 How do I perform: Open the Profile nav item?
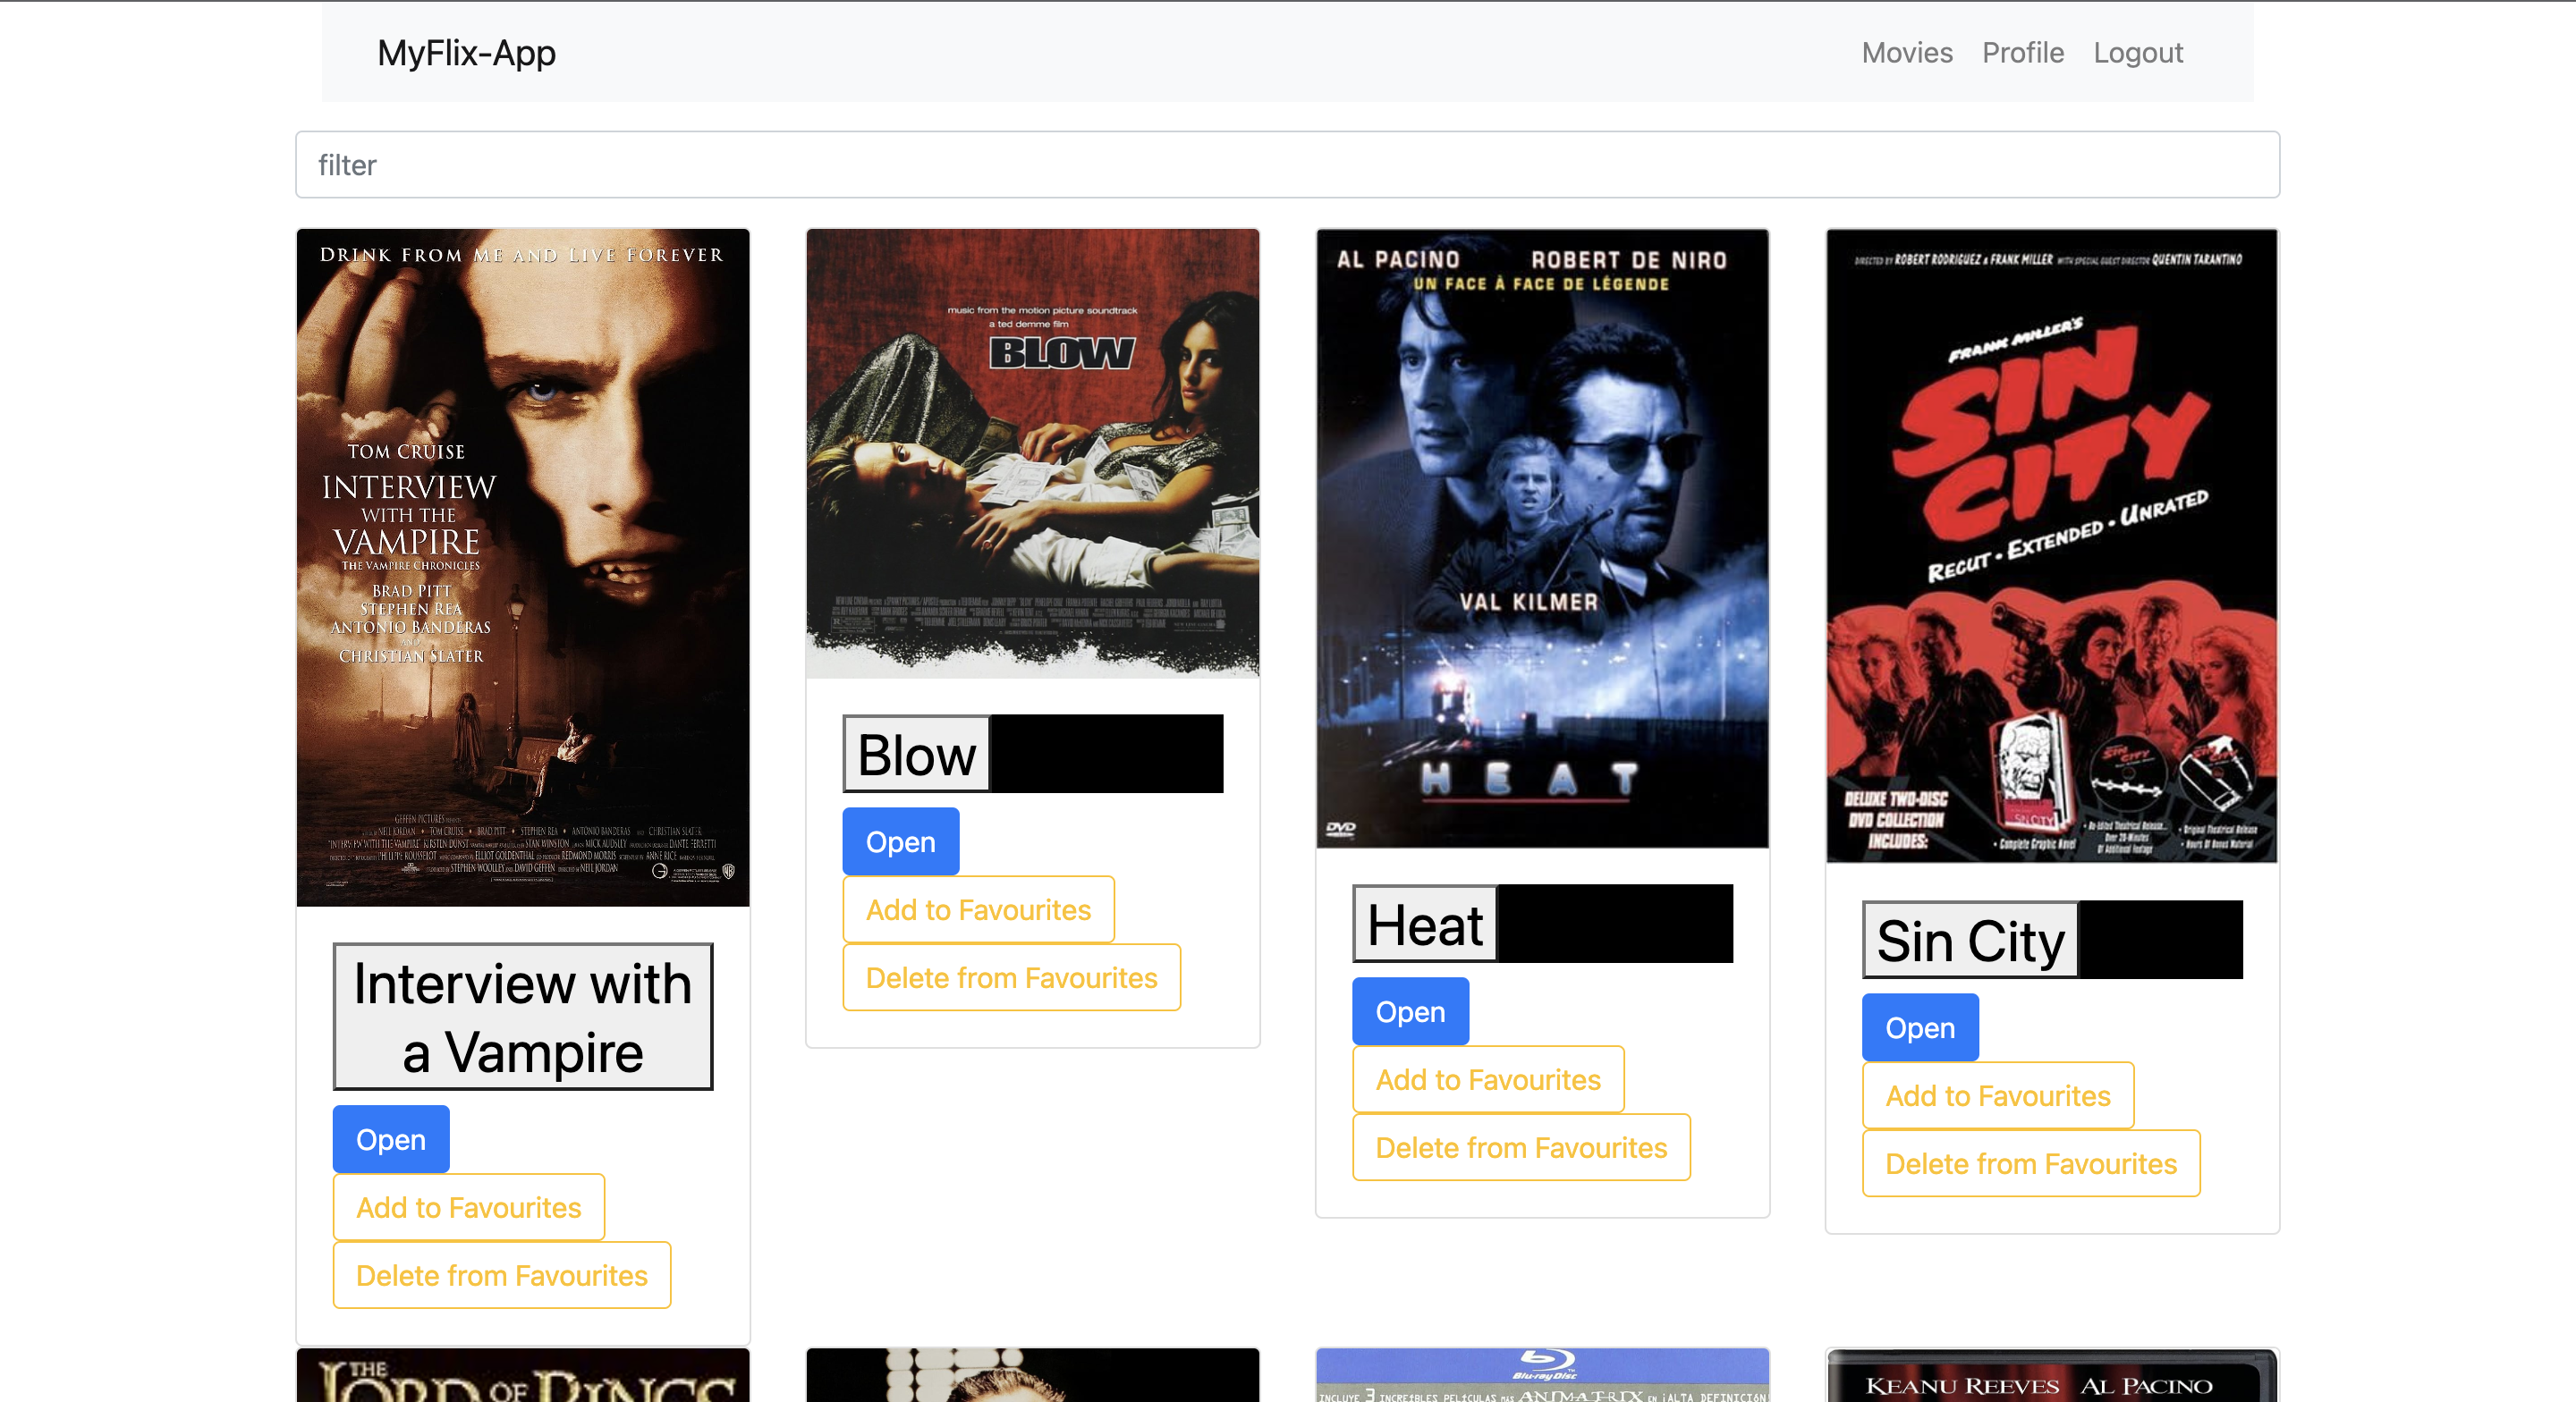[2022, 52]
